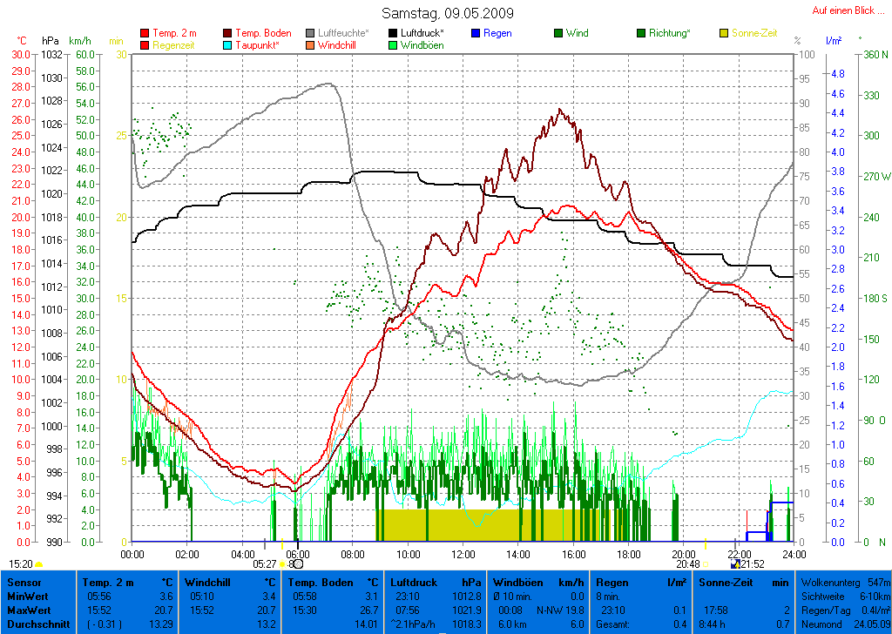Click the 21:52 moonrise marker icon
Screen dimensions: 892x634
tap(735, 563)
